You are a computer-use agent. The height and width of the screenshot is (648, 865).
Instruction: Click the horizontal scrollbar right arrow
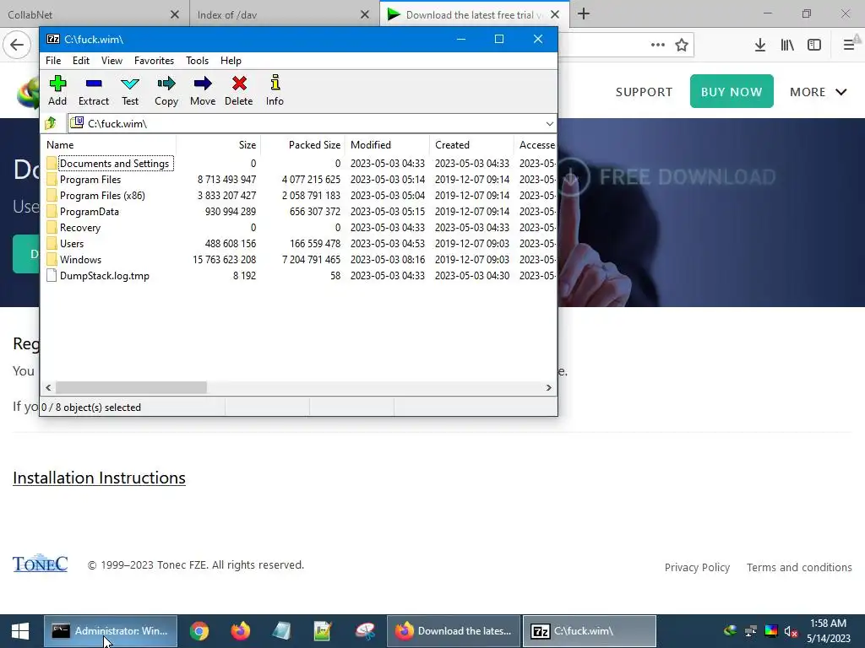point(548,388)
